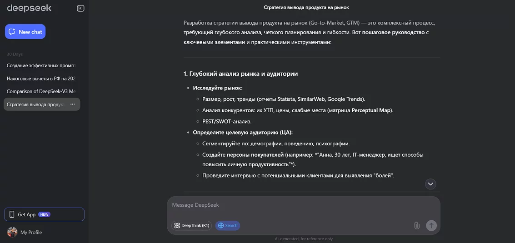This screenshot has height=243, width=515.
Task: Click the chat title at top
Action: [x=306, y=7]
